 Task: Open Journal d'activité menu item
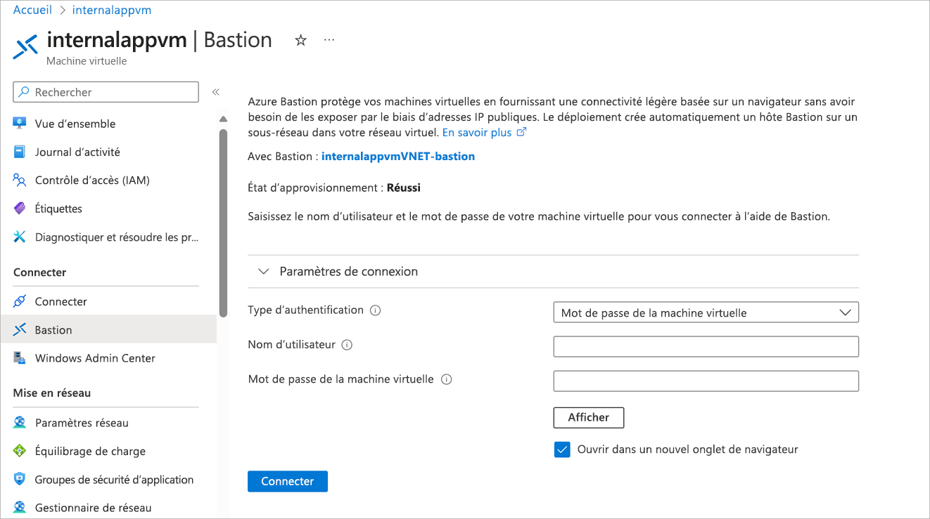(77, 152)
